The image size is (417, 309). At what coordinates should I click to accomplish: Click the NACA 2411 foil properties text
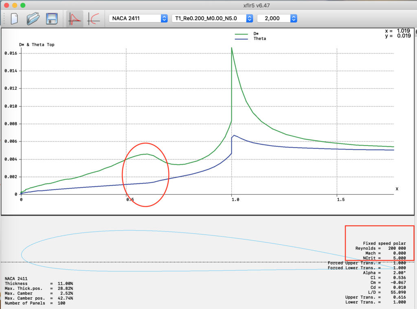[x=17, y=278]
